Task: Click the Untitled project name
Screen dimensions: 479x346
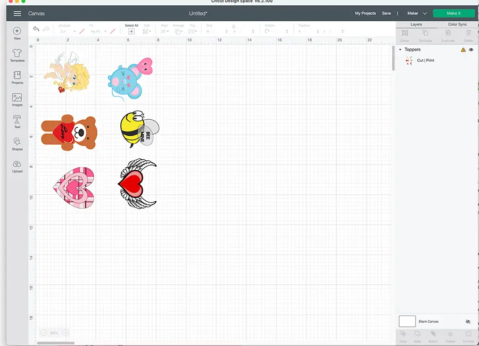Action: tap(198, 13)
